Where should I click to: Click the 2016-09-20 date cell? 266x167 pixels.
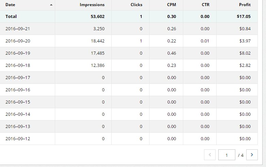(x=18, y=41)
